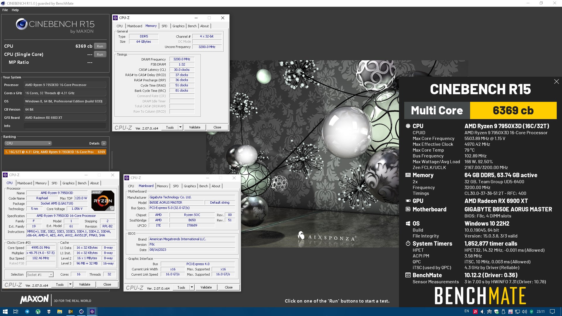Open system volume speaker tray icon
The width and height of the screenshot is (562, 316).
point(525,312)
